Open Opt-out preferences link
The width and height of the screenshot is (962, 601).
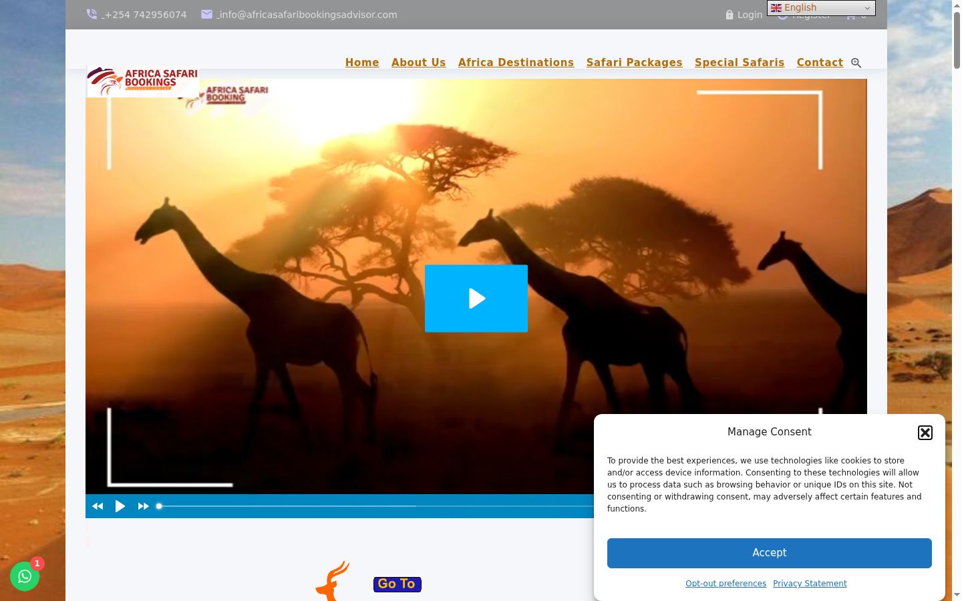[x=726, y=584]
